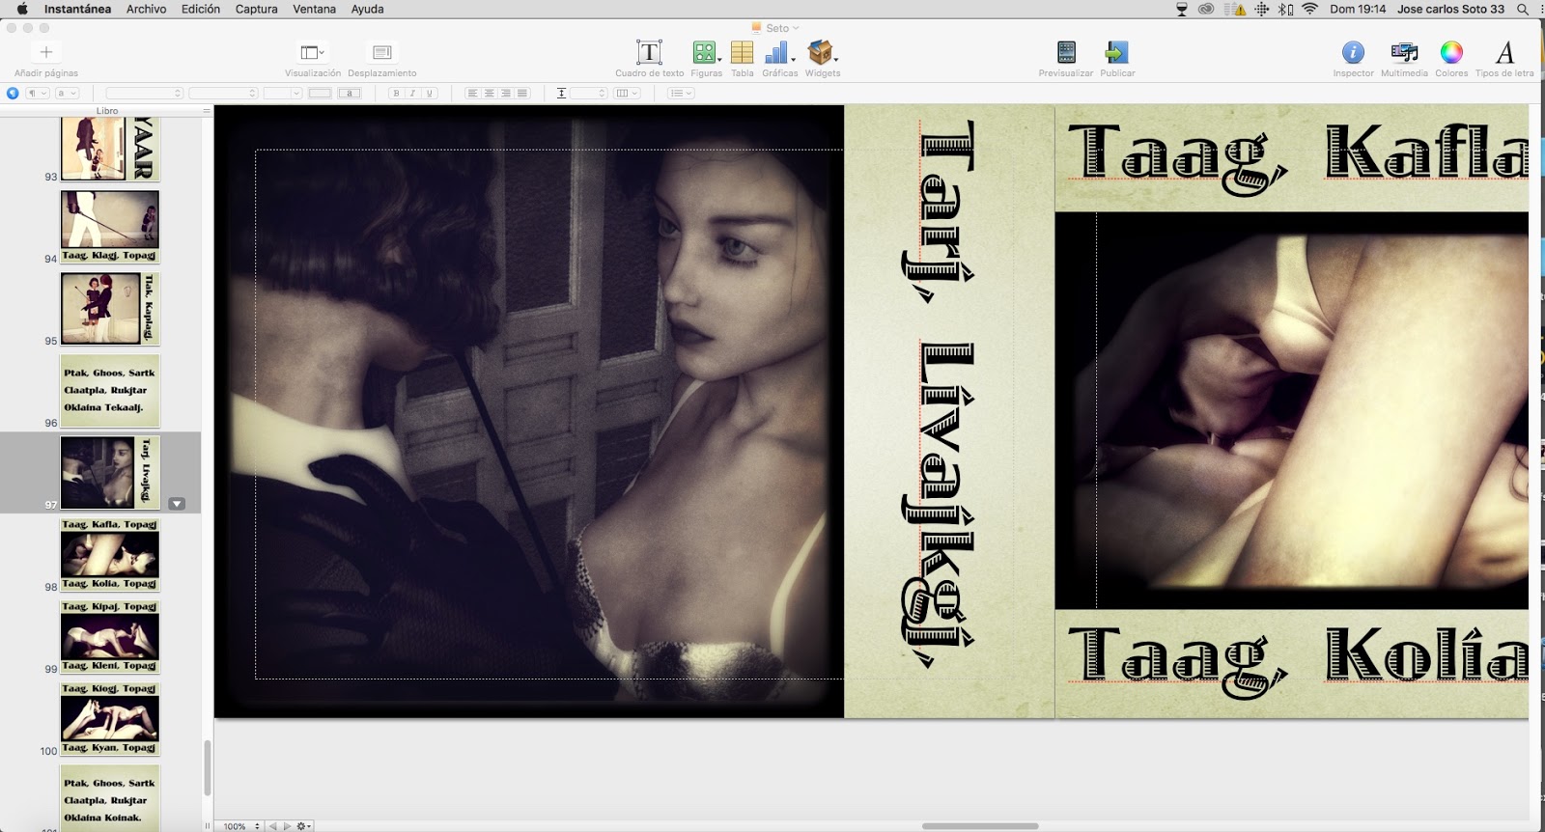Open the Captura menu
Image resolution: width=1545 pixels, height=832 pixels.
click(x=256, y=9)
